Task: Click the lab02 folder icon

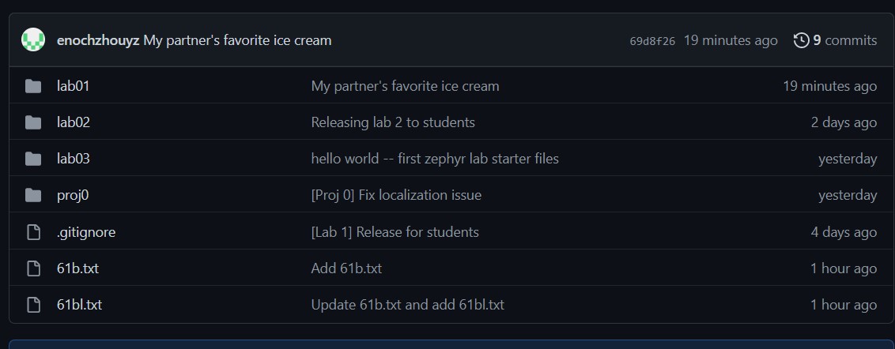Action: point(33,122)
